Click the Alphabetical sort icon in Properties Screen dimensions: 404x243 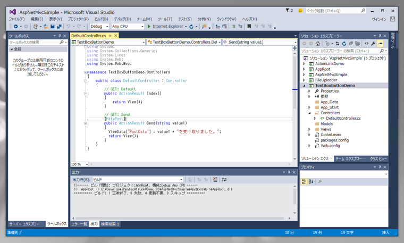[311, 182]
